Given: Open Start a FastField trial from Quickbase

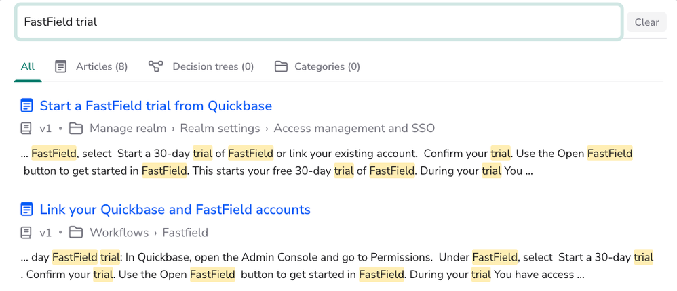Looking at the screenshot, I should click(156, 106).
